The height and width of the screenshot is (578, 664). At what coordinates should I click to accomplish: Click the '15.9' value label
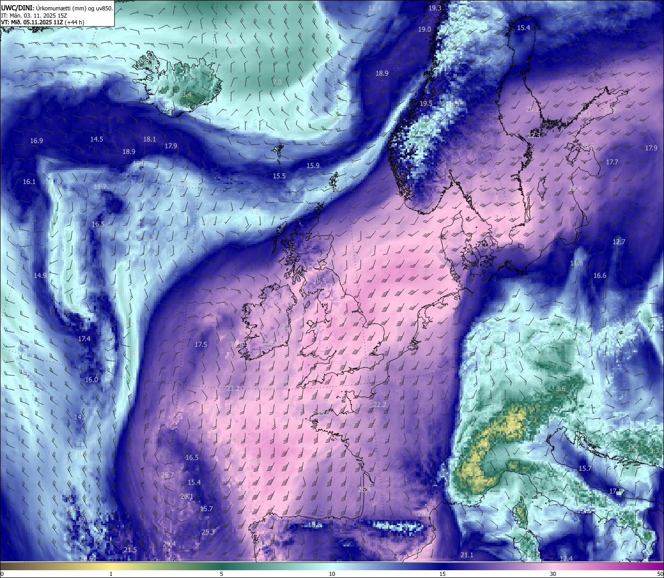(x=313, y=166)
